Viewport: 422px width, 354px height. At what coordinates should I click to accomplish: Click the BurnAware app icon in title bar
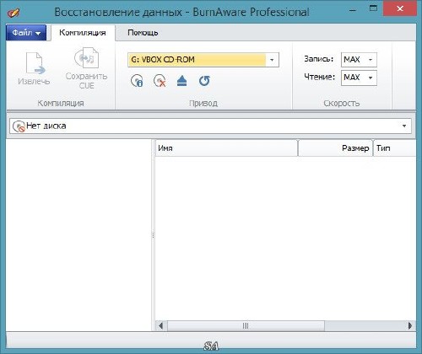(14, 12)
